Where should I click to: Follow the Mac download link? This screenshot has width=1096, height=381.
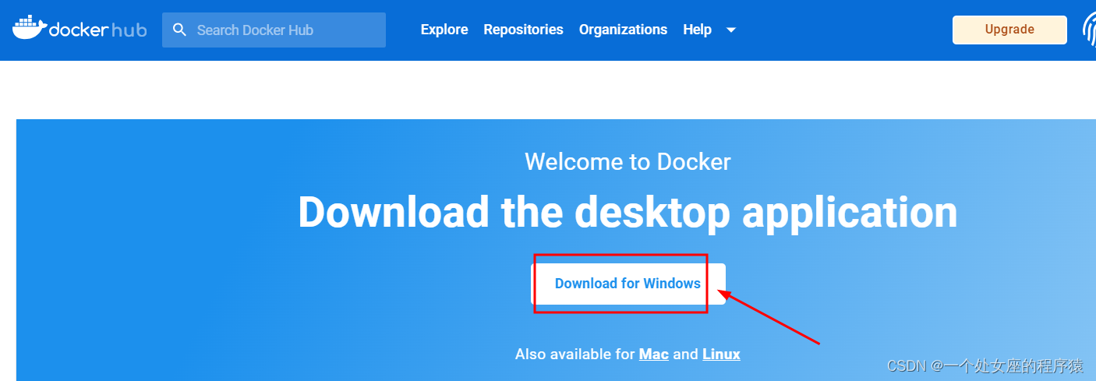point(654,354)
